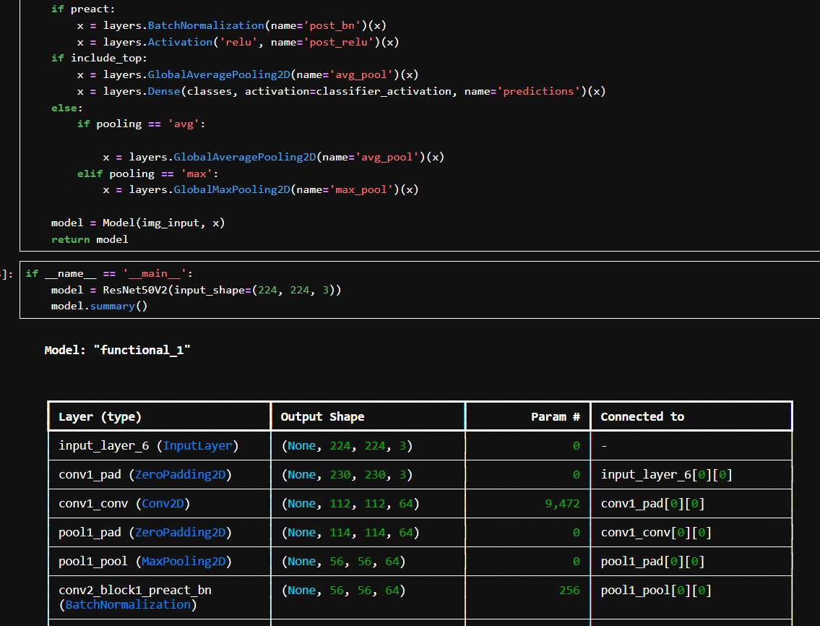Click the "elif pooling == 'max':" line
Screen dimensions: 820x626
[148, 173]
